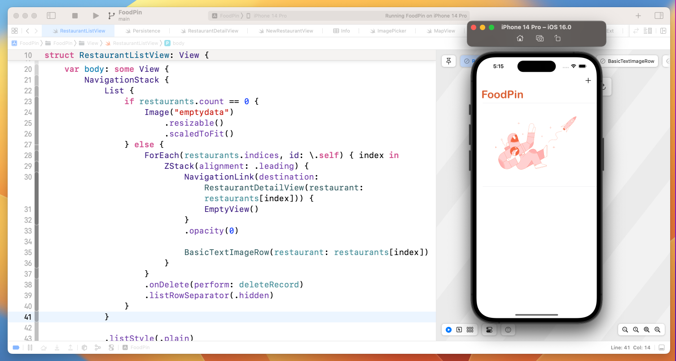676x361 pixels.
Task: Rotate the simulator device
Action: [557, 39]
